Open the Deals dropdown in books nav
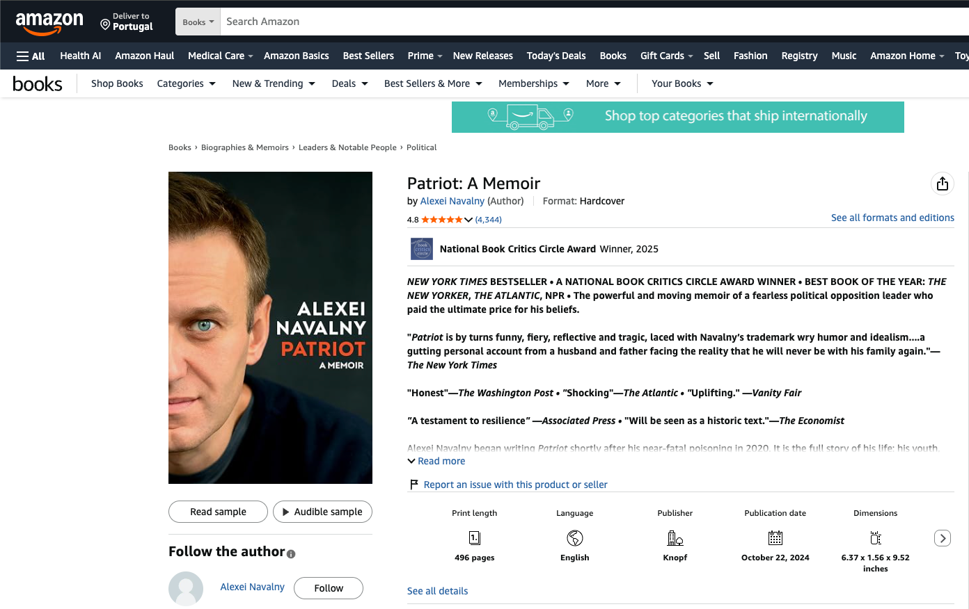 [x=350, y=83]
